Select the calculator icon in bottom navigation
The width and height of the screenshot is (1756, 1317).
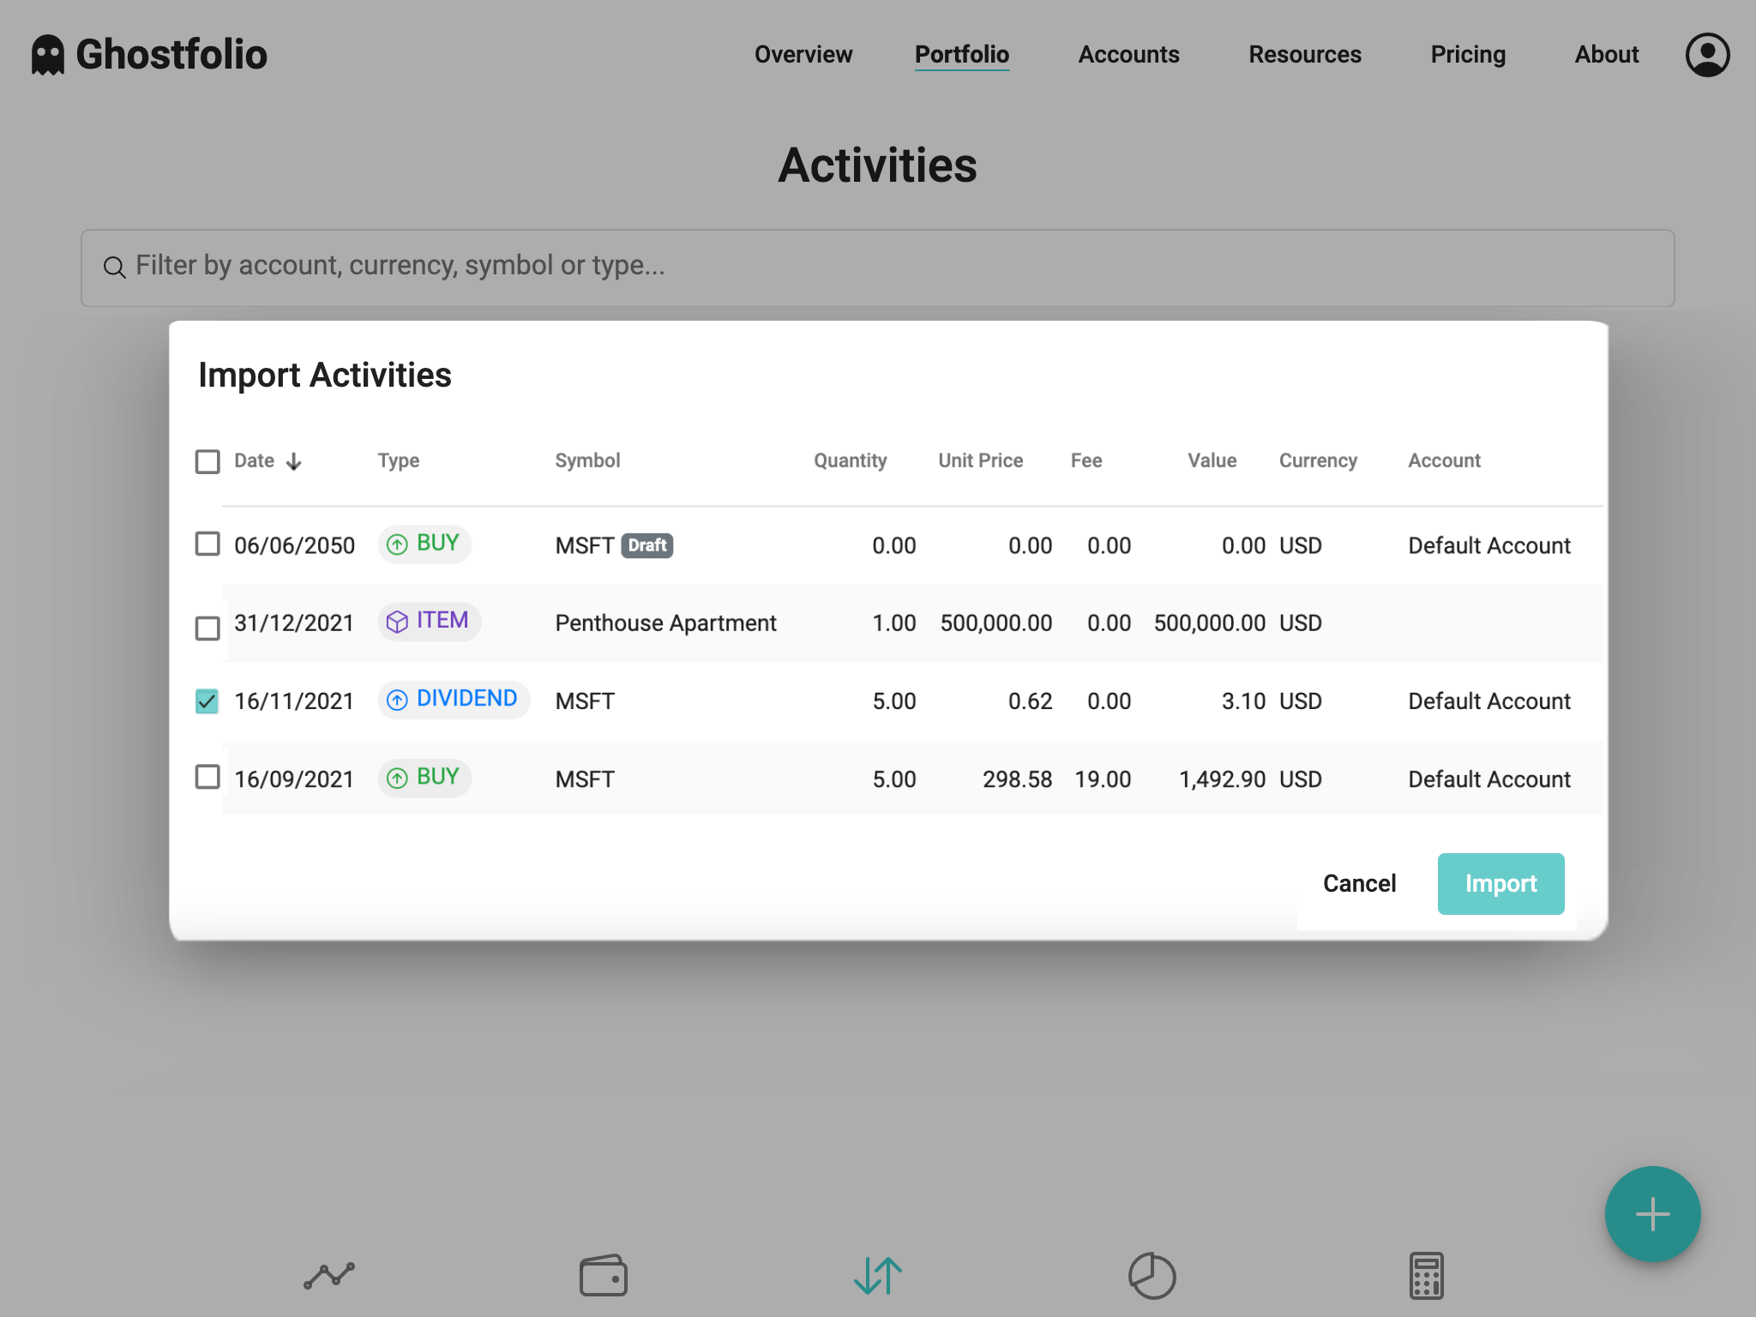(x=1426, y=1276)
